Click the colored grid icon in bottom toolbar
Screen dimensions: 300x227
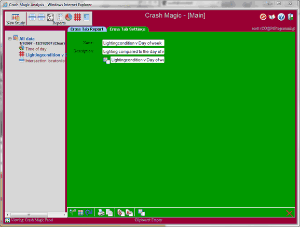point(80,212)
